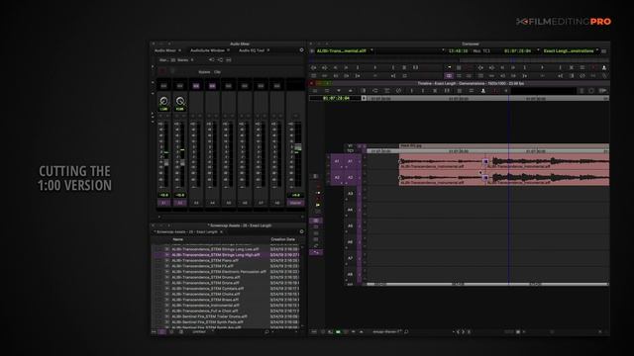This screenshot has height=356, width=634.
Task: Toggle the A2 source track selector
Action: click(337, 177)
